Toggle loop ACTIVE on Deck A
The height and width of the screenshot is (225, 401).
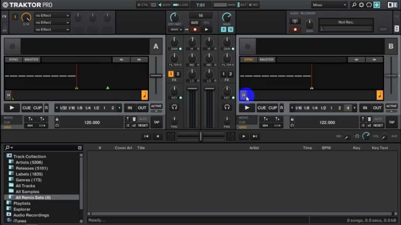point(156,106)
